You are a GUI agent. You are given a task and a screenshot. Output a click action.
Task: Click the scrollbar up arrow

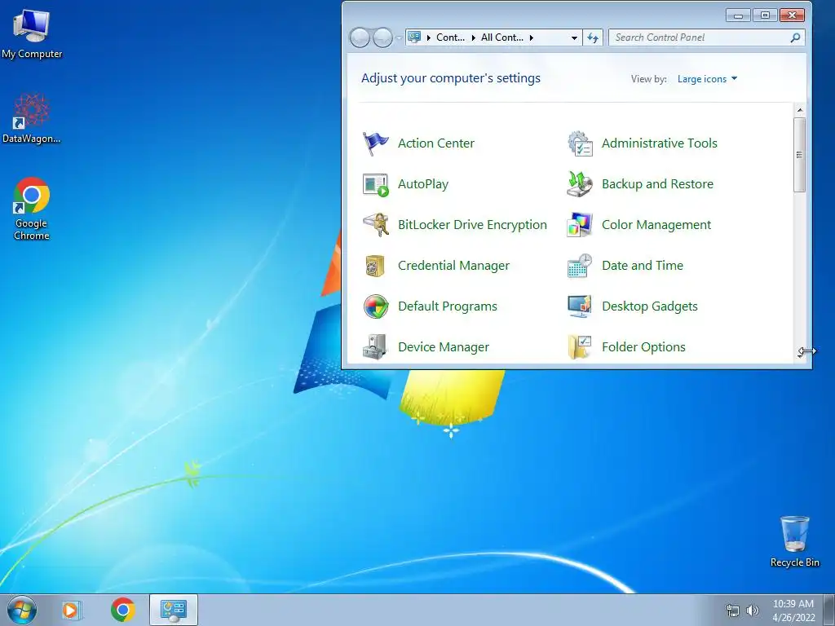tap(799, 110)
